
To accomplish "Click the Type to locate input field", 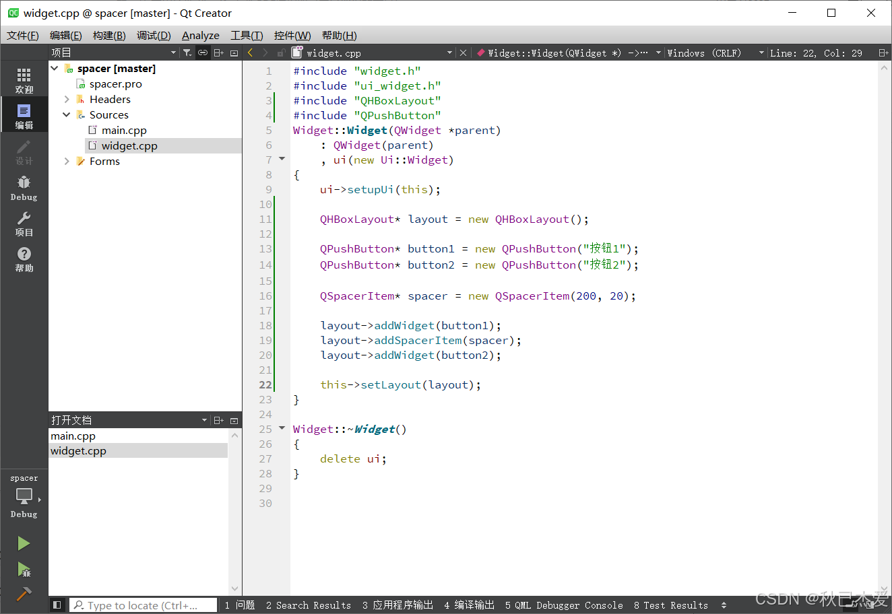I will 141,605.
